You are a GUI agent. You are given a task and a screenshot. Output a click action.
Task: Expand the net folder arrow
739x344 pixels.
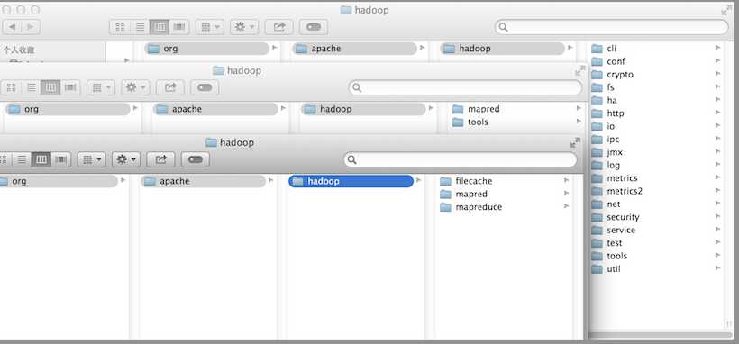click(717, 204)
